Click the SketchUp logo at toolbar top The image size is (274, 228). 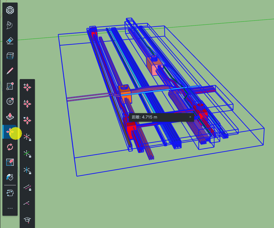10,10
